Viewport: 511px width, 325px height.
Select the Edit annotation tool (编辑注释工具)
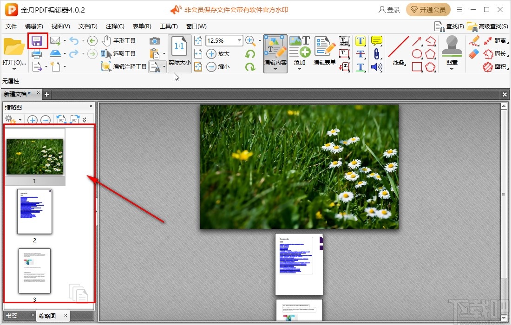pos(124,67)
